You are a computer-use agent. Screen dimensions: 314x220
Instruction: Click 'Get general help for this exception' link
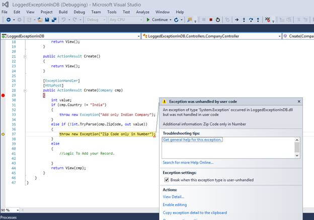[192, 140]
